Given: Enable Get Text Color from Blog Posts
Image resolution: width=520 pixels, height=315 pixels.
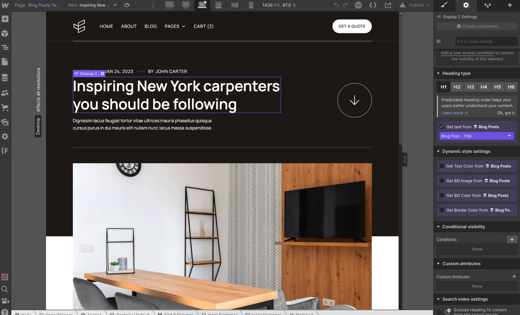Looking at the screenshot, I should [441, 166].
